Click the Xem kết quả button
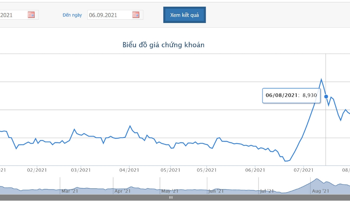Image resolution: width=350 pixels, height=210 pixels. [x=184, y=15]
